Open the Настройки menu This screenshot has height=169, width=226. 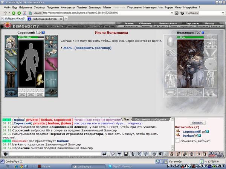(x=190, y=8)
